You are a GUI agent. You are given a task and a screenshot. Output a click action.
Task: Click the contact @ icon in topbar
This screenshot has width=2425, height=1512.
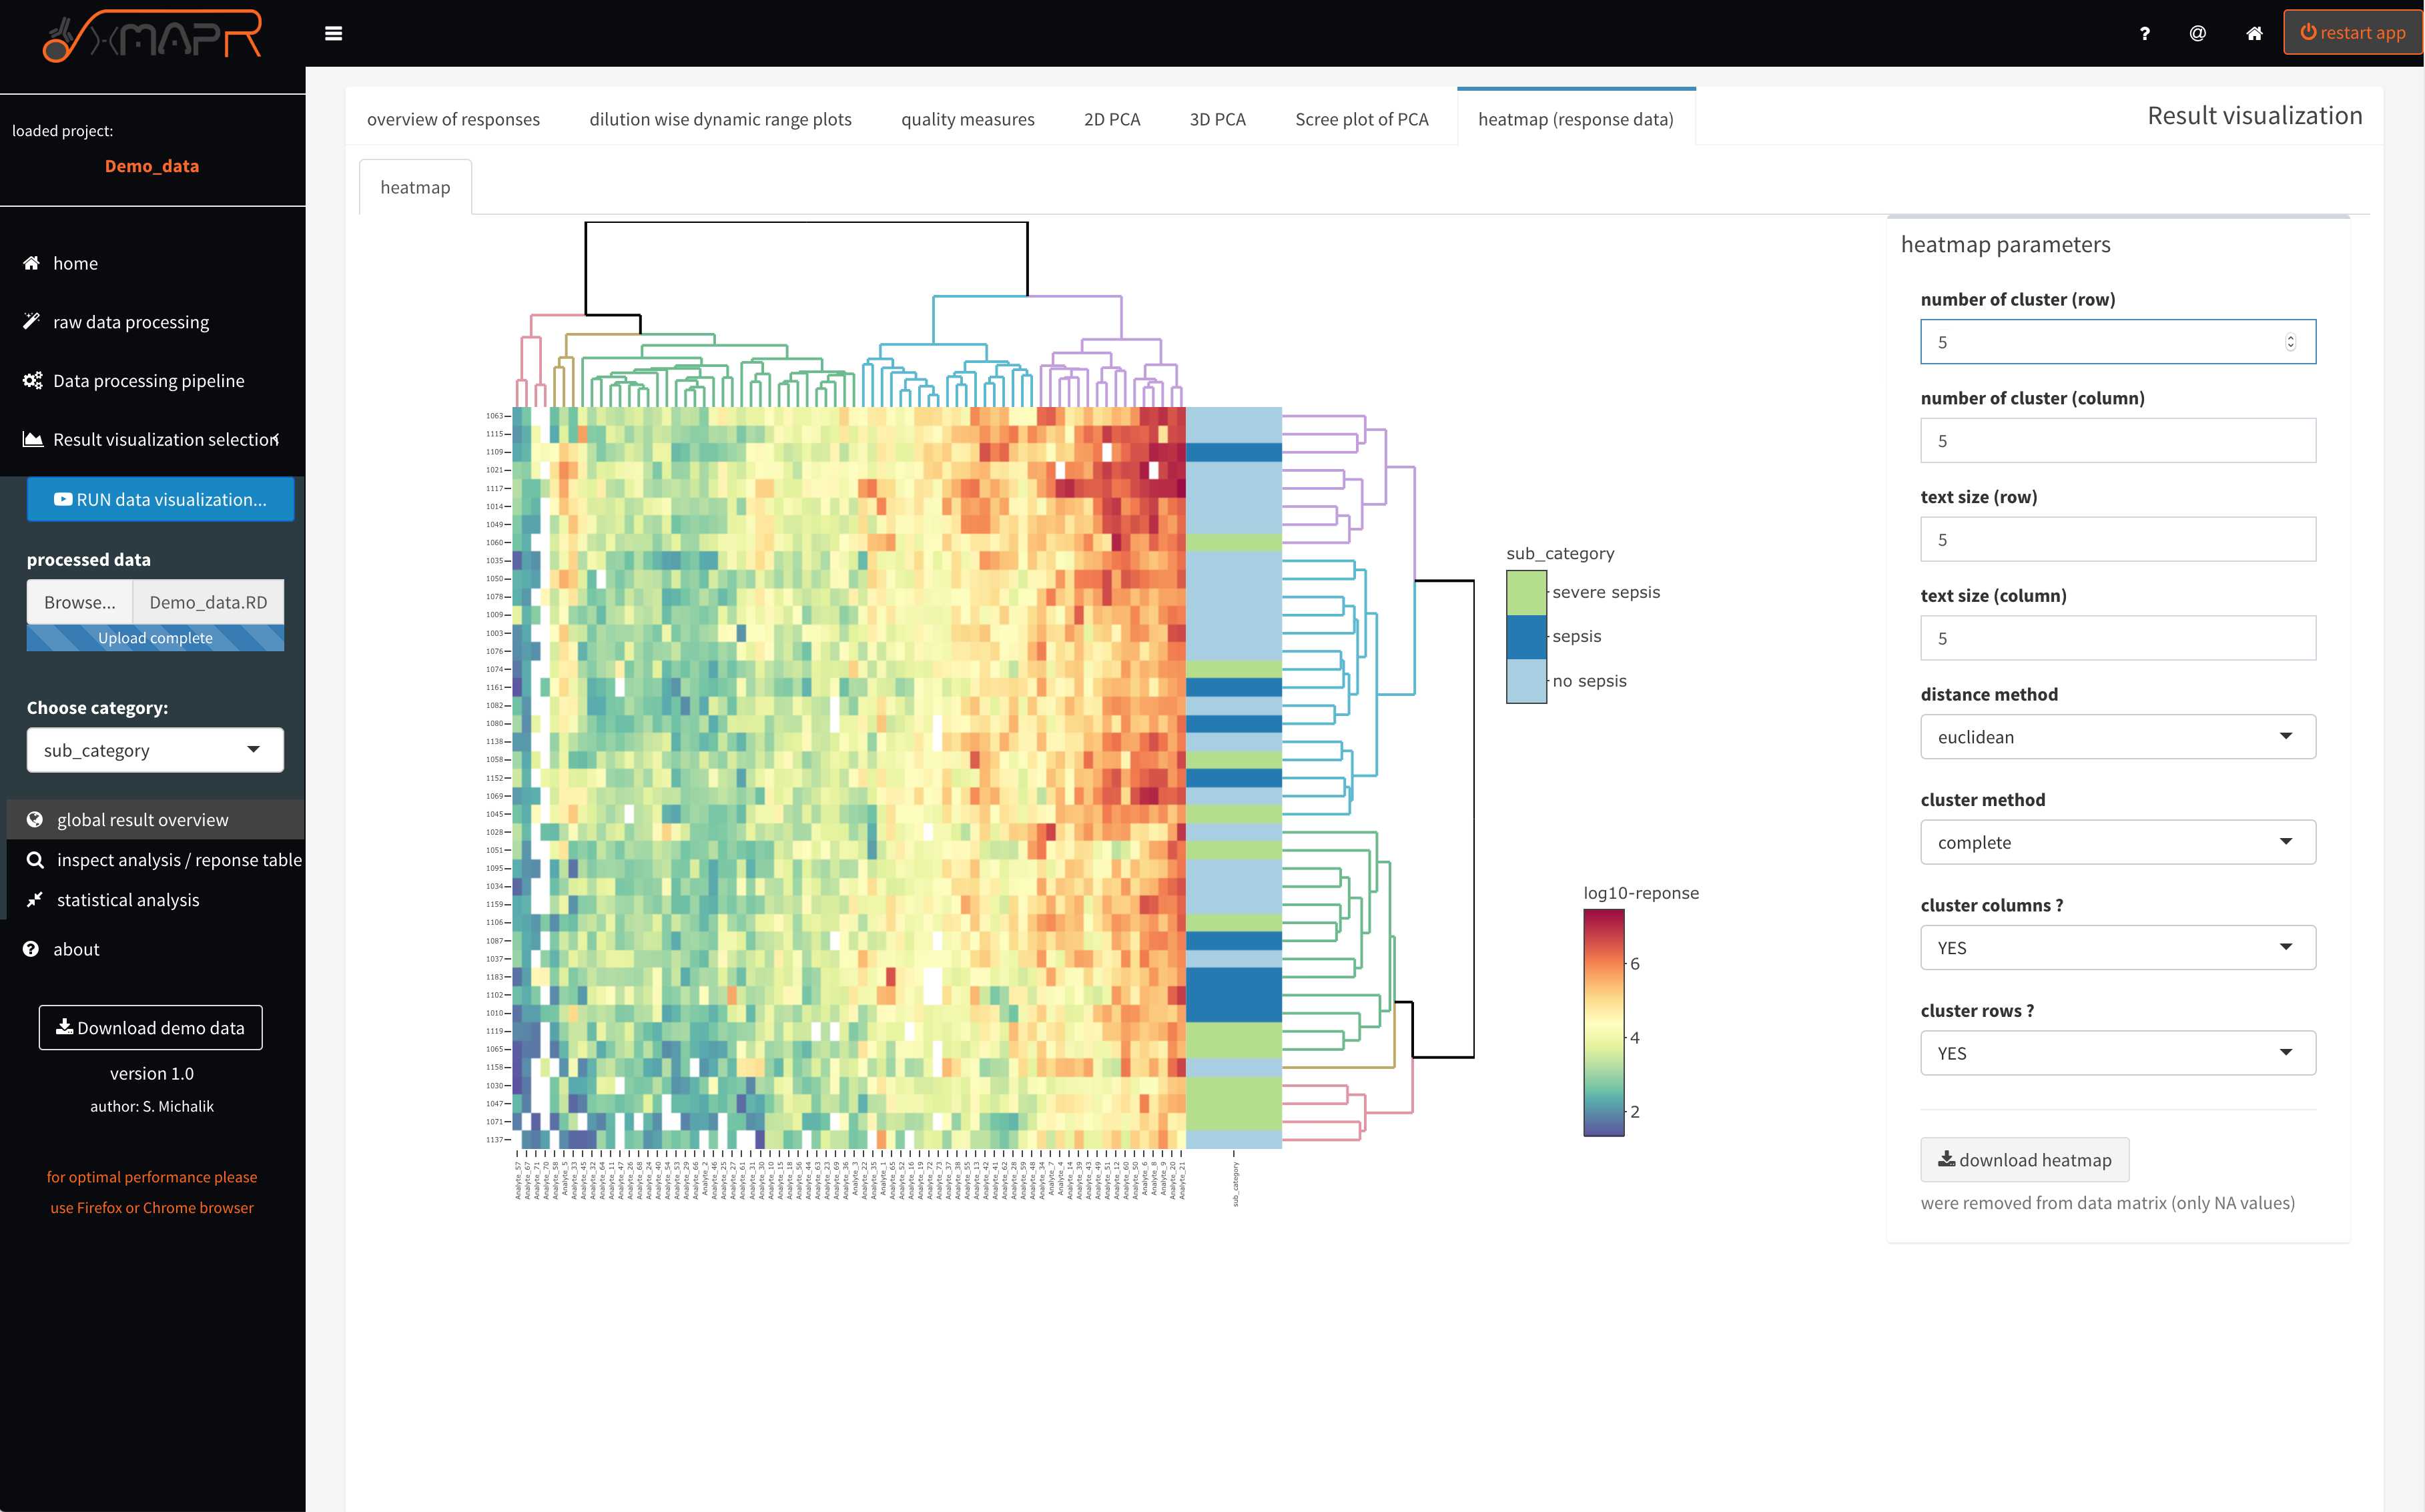pos(2197,33)
